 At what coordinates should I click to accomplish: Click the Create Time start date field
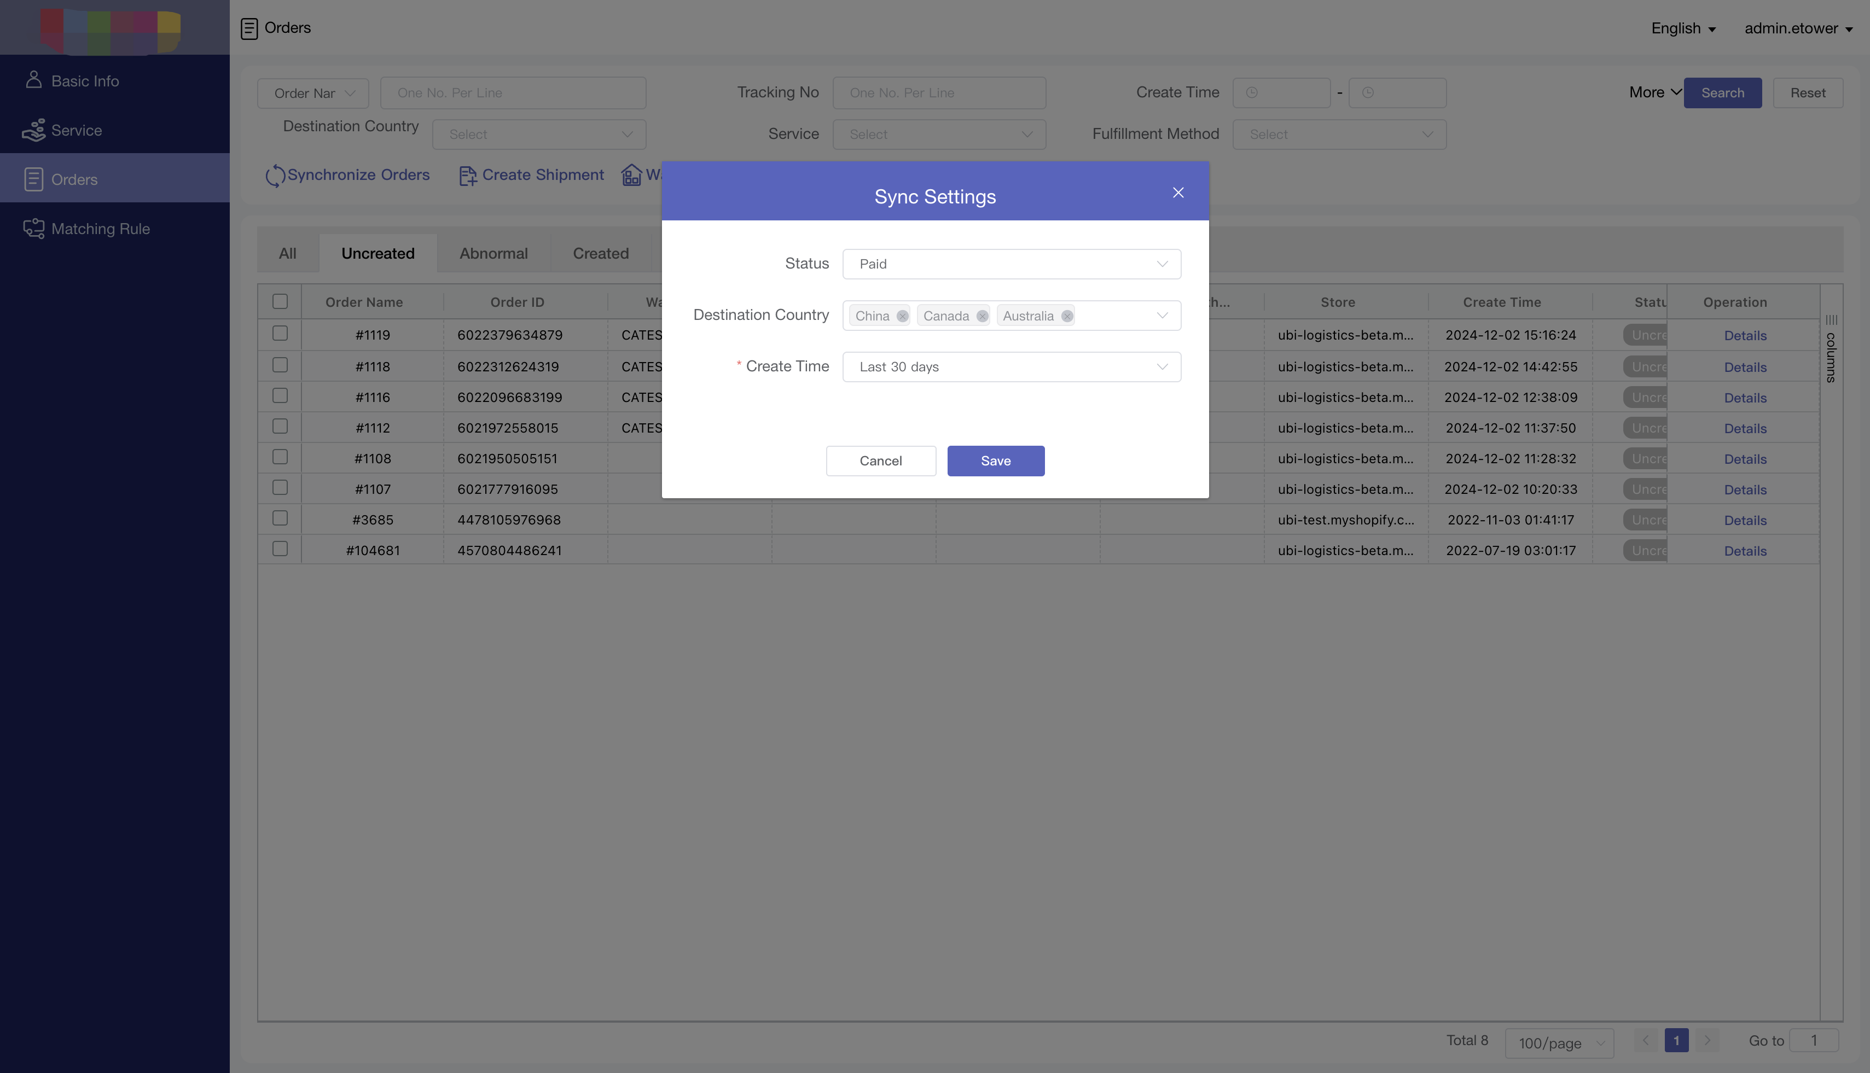point(1281,93)
